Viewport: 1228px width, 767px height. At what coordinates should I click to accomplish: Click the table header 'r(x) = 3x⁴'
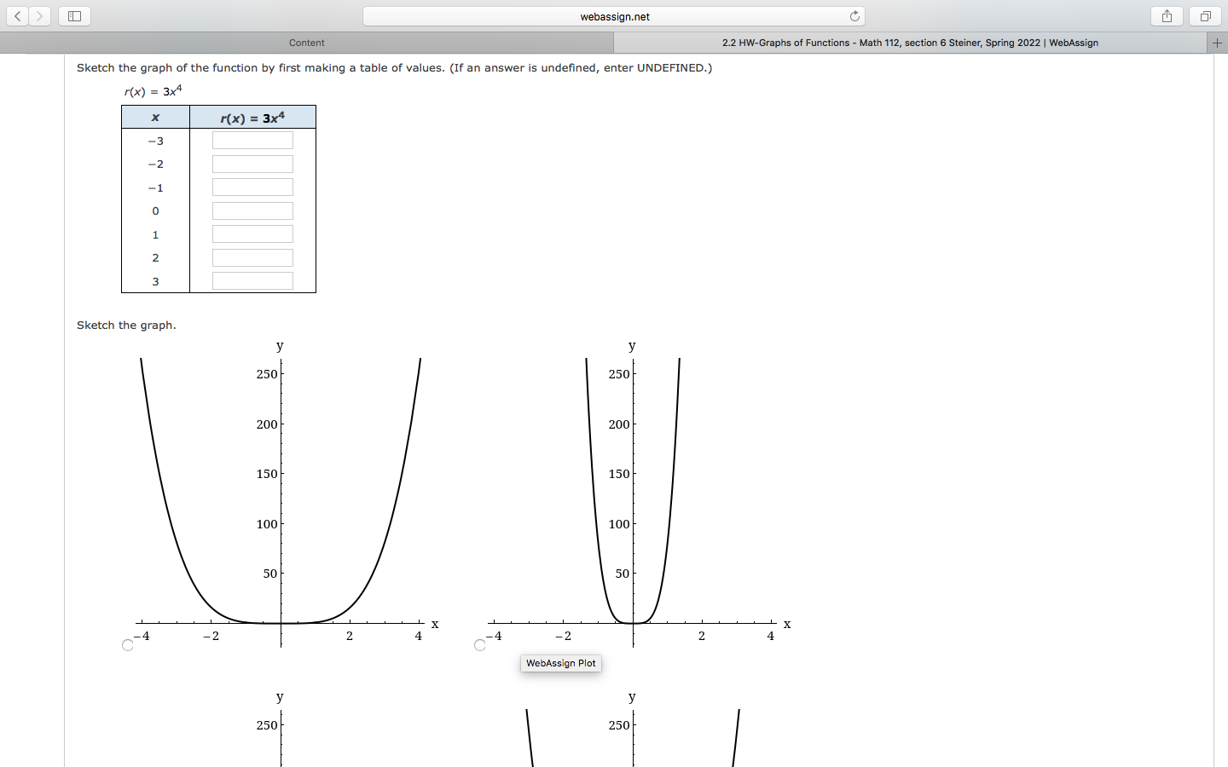pos(252,118)
